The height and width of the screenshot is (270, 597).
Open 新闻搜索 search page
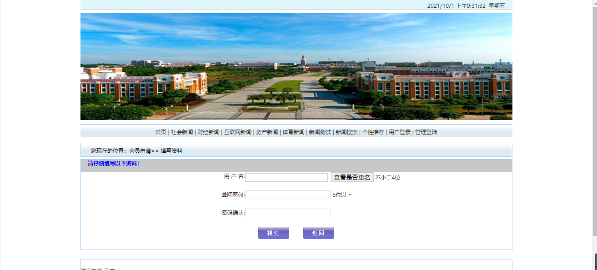pyautogui.click(x=346, y=132)
